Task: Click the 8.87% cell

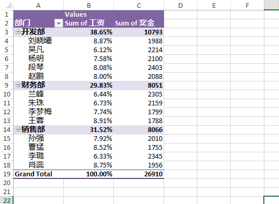Action: 89,41
